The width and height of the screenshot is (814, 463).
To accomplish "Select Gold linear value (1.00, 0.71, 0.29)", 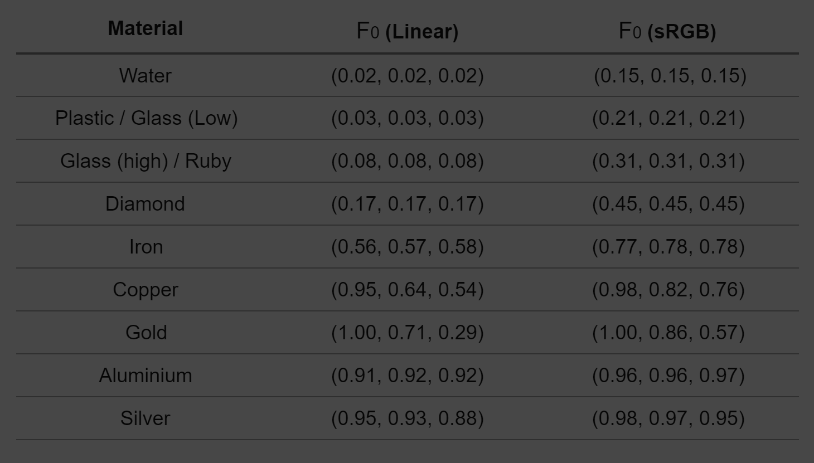I will pyautogui.click(x=408, y=333).
